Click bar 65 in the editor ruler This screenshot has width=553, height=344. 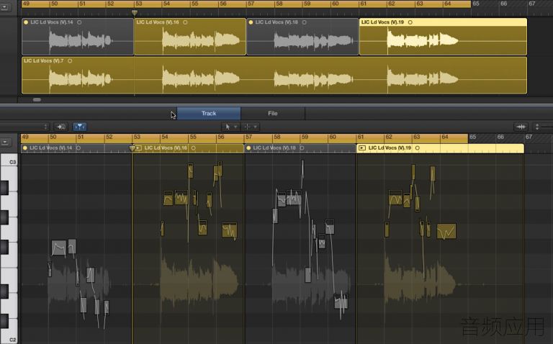(473, 137)
